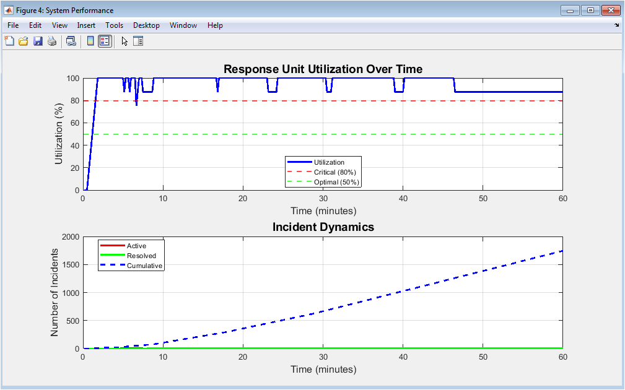Expand the Insert menu

pyautogui.click(x=86, y=25)
